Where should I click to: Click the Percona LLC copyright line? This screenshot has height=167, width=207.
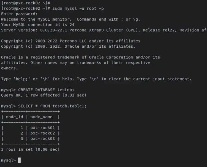tap(71, 41)
